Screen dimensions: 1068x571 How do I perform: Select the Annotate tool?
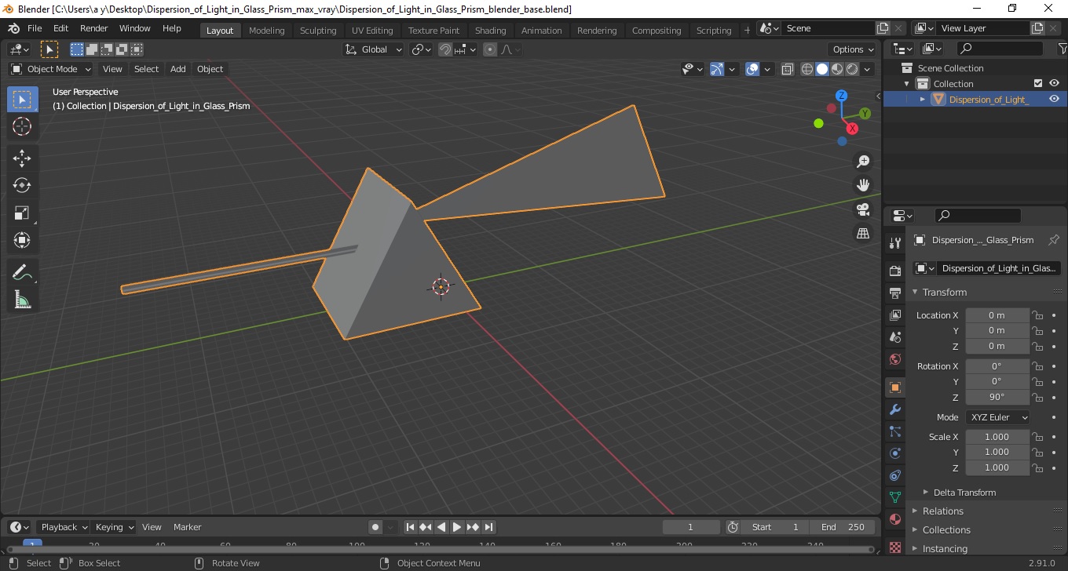point(22,272)
